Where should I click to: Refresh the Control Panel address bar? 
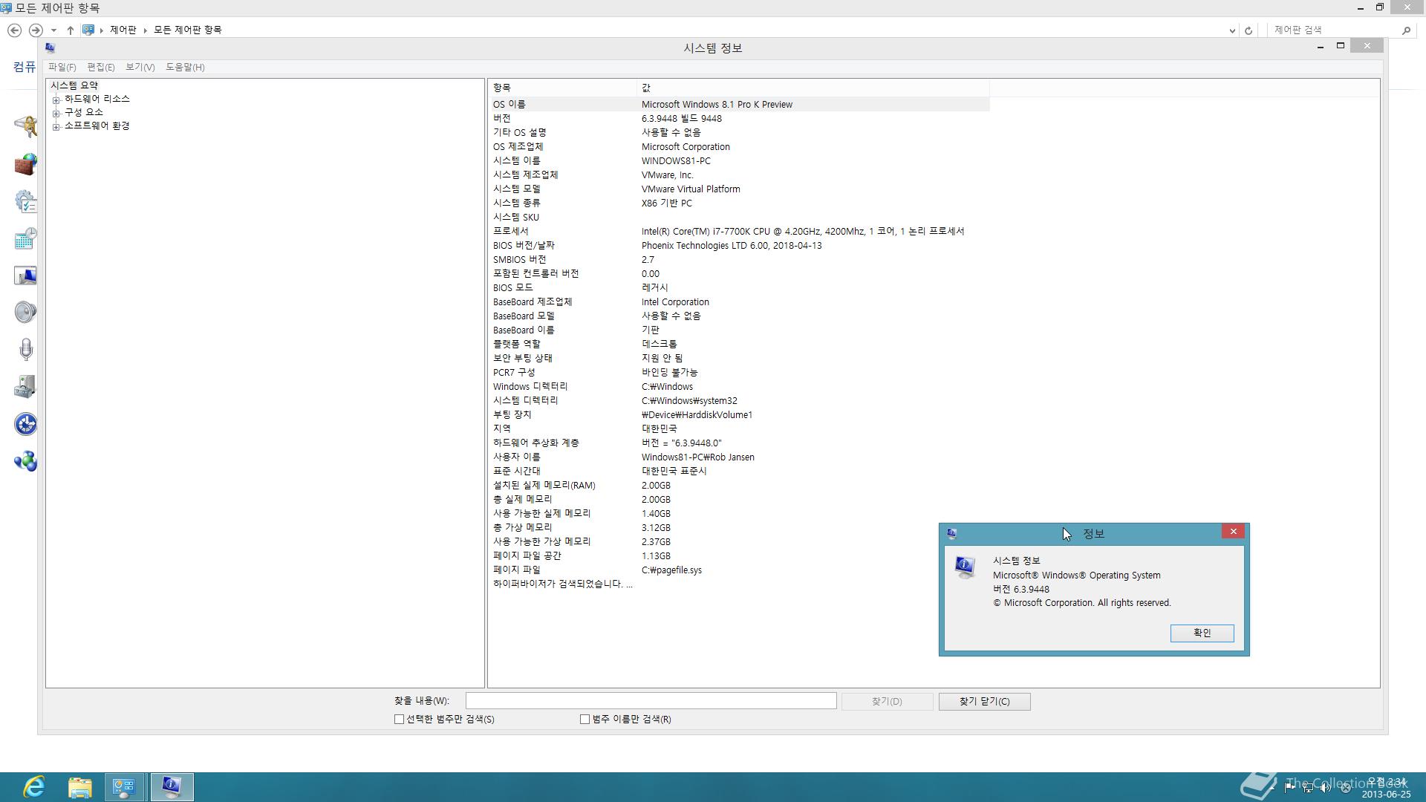coord(1248,30)
